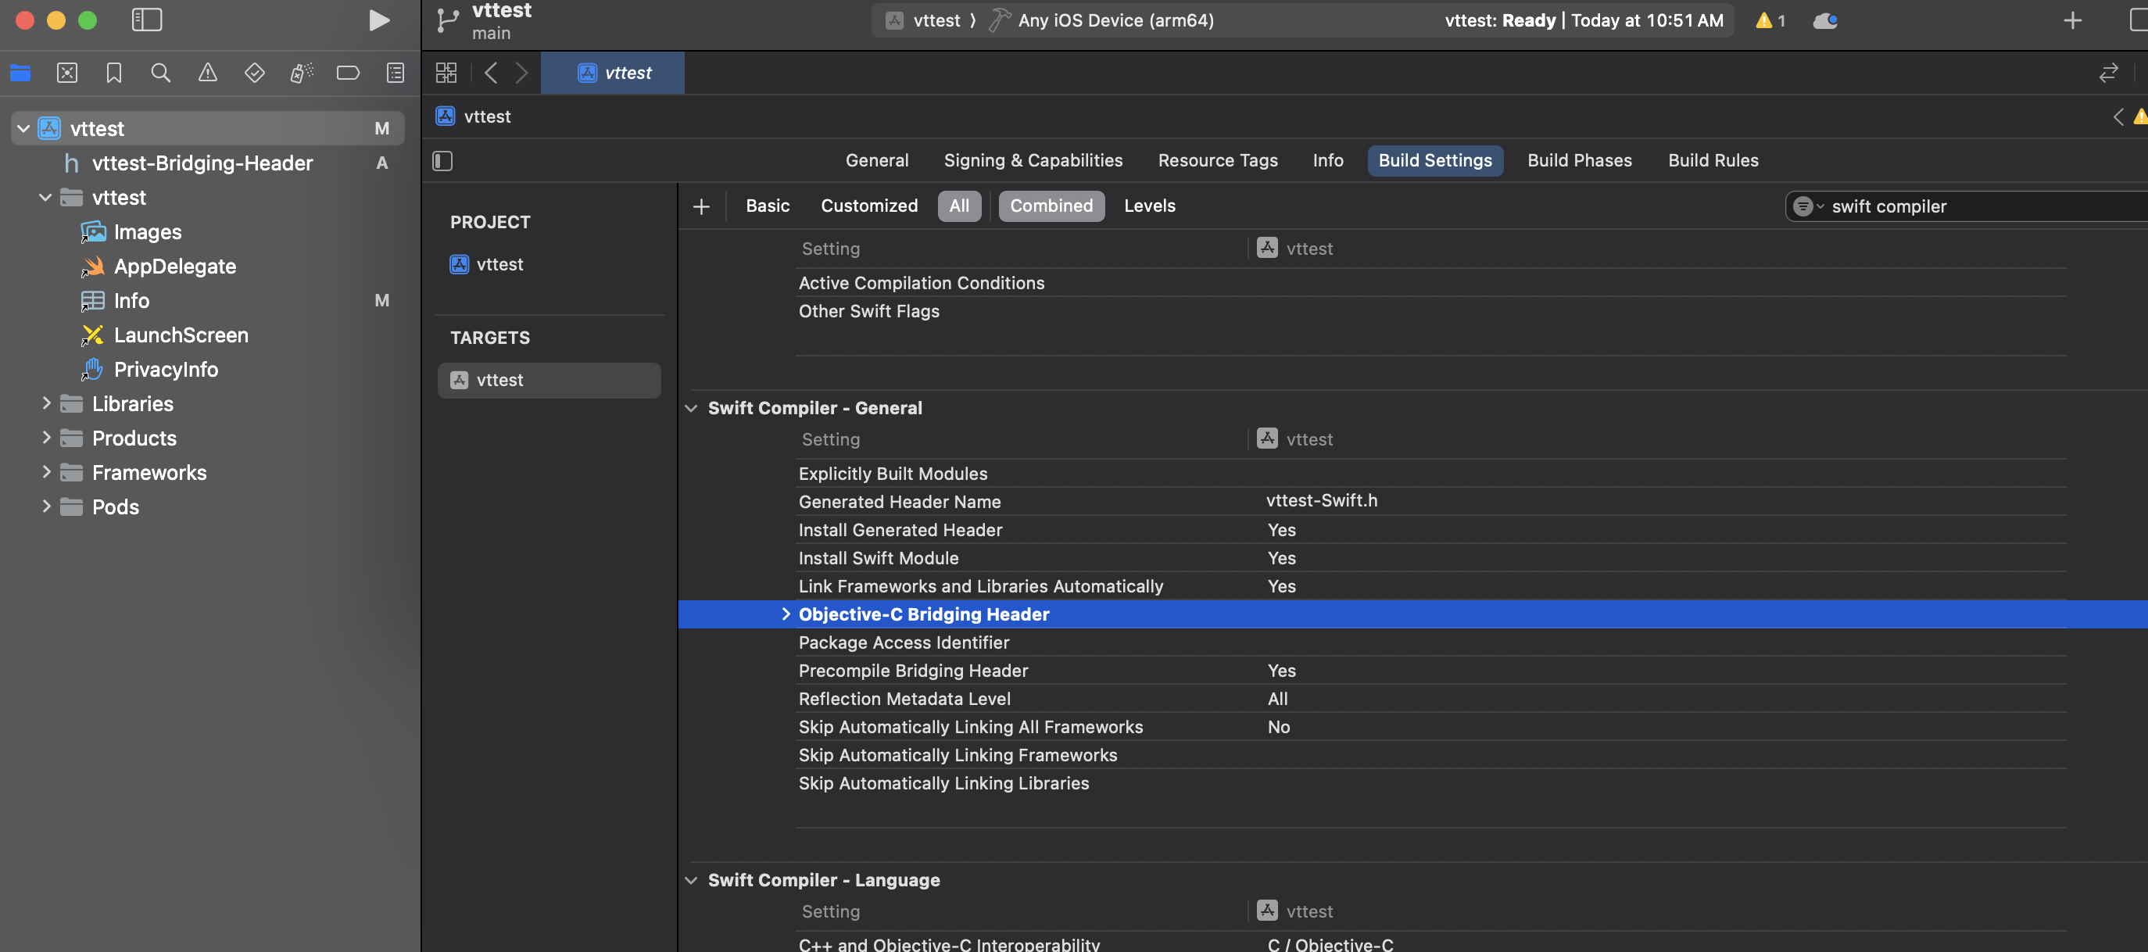
Task: Select the Generated Header Name value vttest-Swift.h
Action: [1321, 501]
